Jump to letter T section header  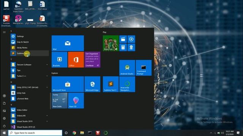(11, 59)
